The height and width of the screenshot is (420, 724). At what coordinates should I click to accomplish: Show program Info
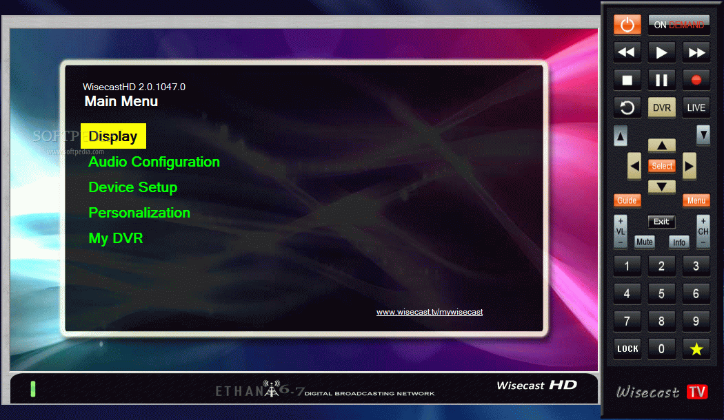(679, 242)
